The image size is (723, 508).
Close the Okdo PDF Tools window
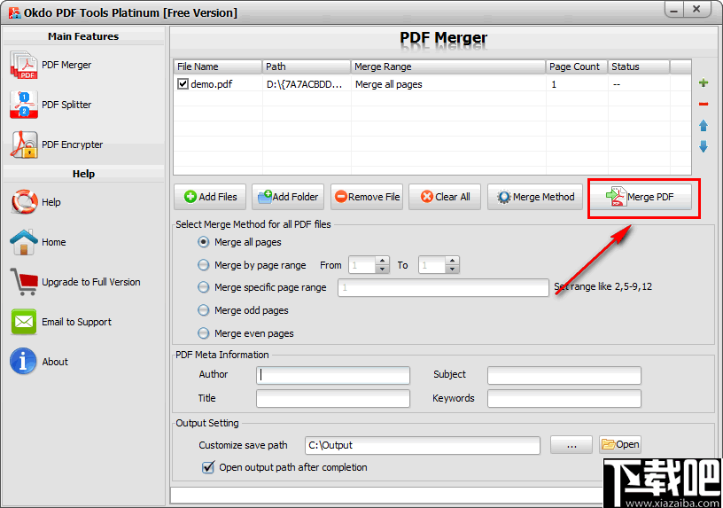point(696,9)
